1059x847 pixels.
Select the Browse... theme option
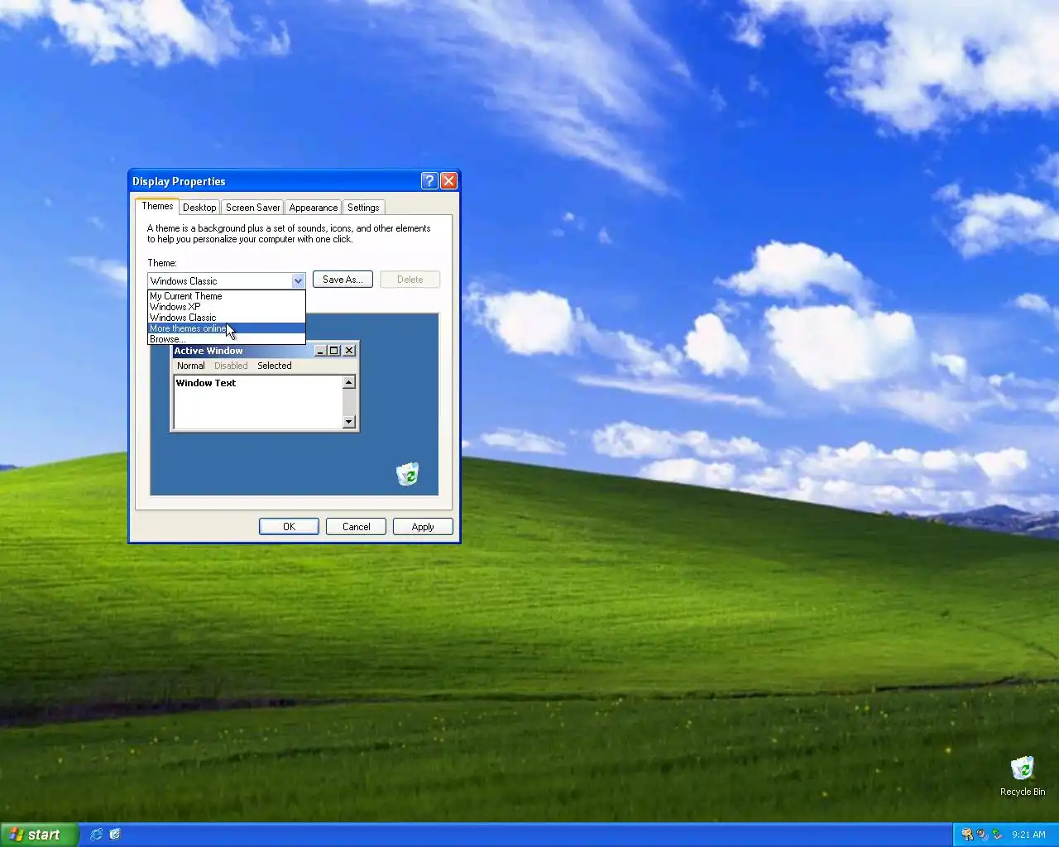226,339
